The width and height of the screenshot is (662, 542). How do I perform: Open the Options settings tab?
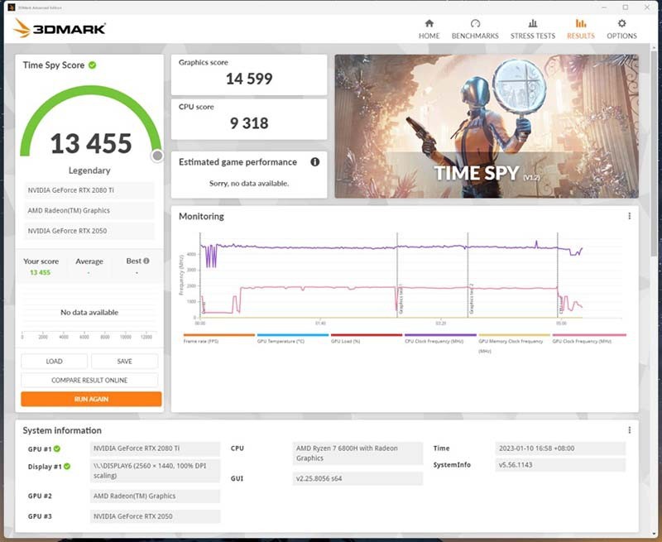pyautogui.click(x=621, y=29)
